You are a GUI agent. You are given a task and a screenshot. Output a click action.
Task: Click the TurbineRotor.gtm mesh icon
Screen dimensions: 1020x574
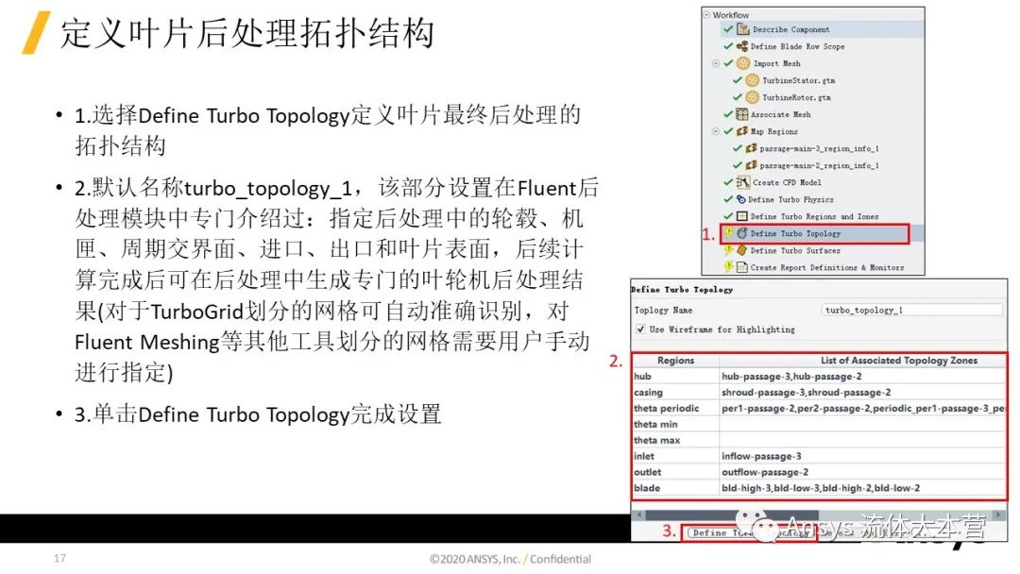pos(752,97)
